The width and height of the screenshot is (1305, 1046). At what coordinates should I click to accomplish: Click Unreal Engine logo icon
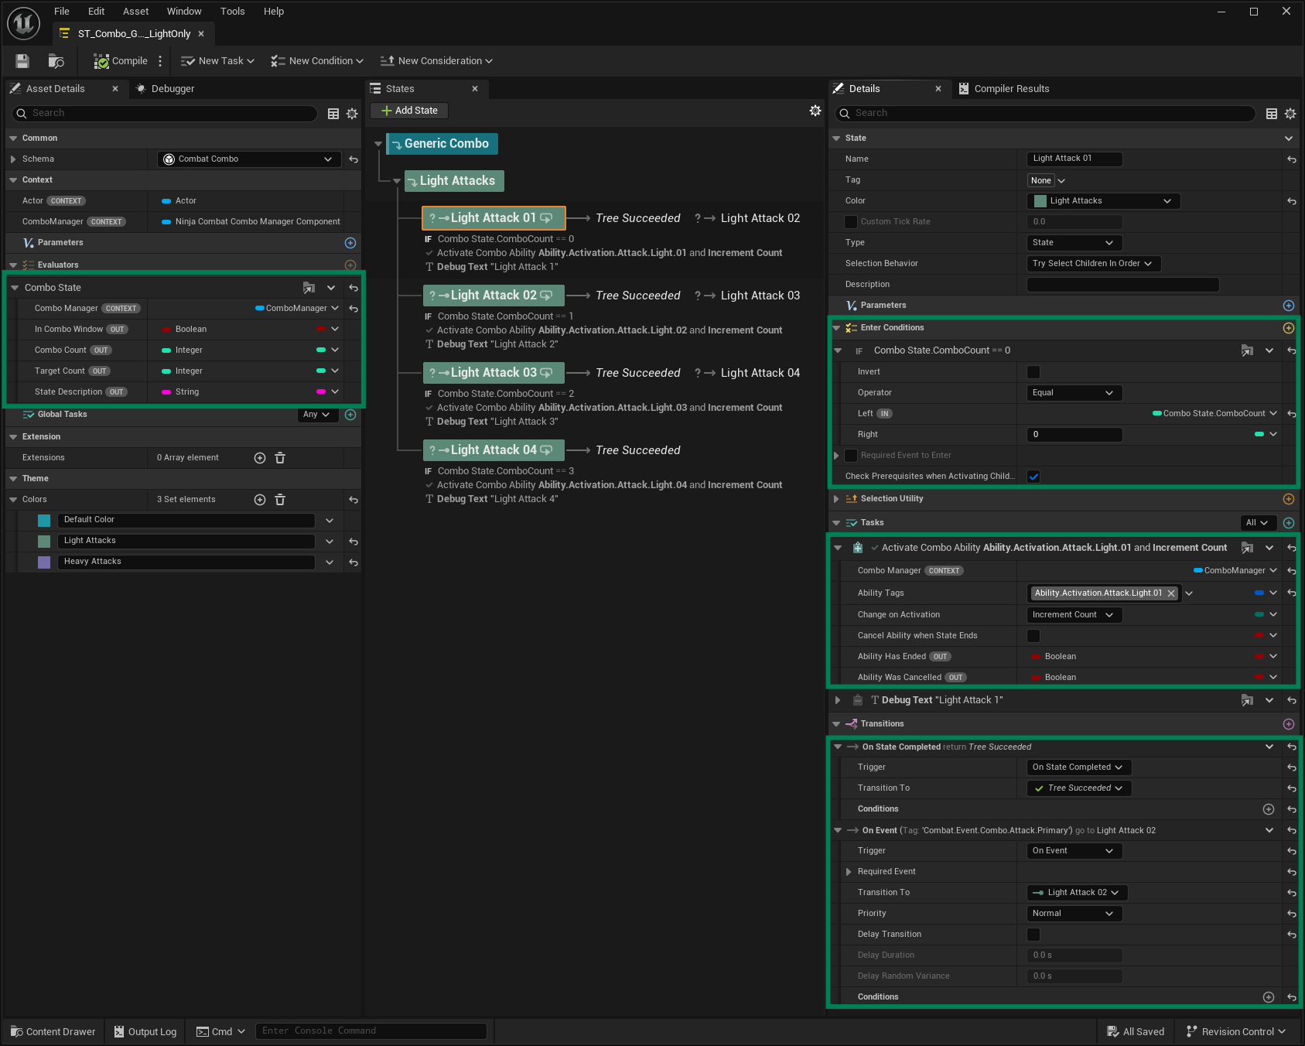coord(23,23)
